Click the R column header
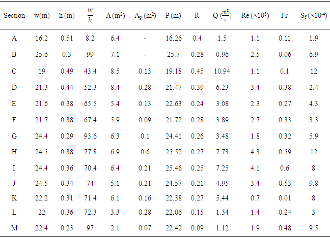330x238 pixels. coord(197,15)
